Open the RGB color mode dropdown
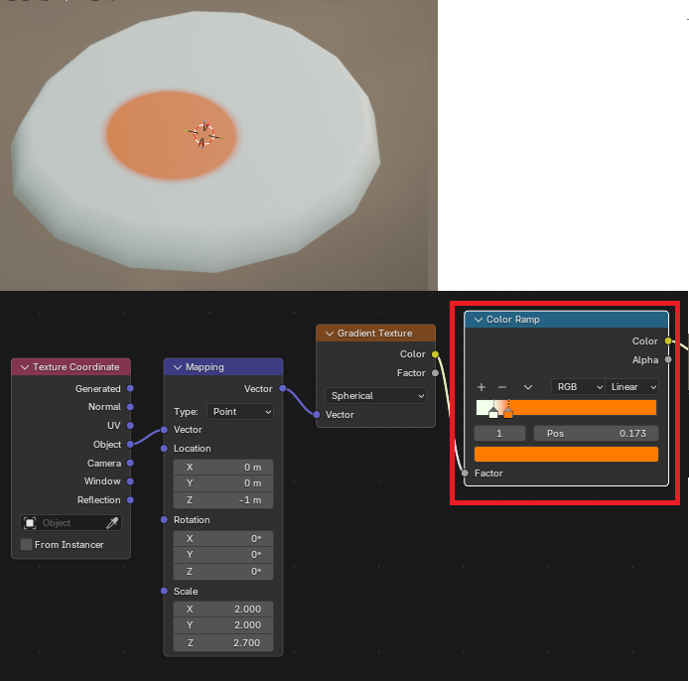The width and height of the screenshot is (689, 681). [x=578, y=387]
